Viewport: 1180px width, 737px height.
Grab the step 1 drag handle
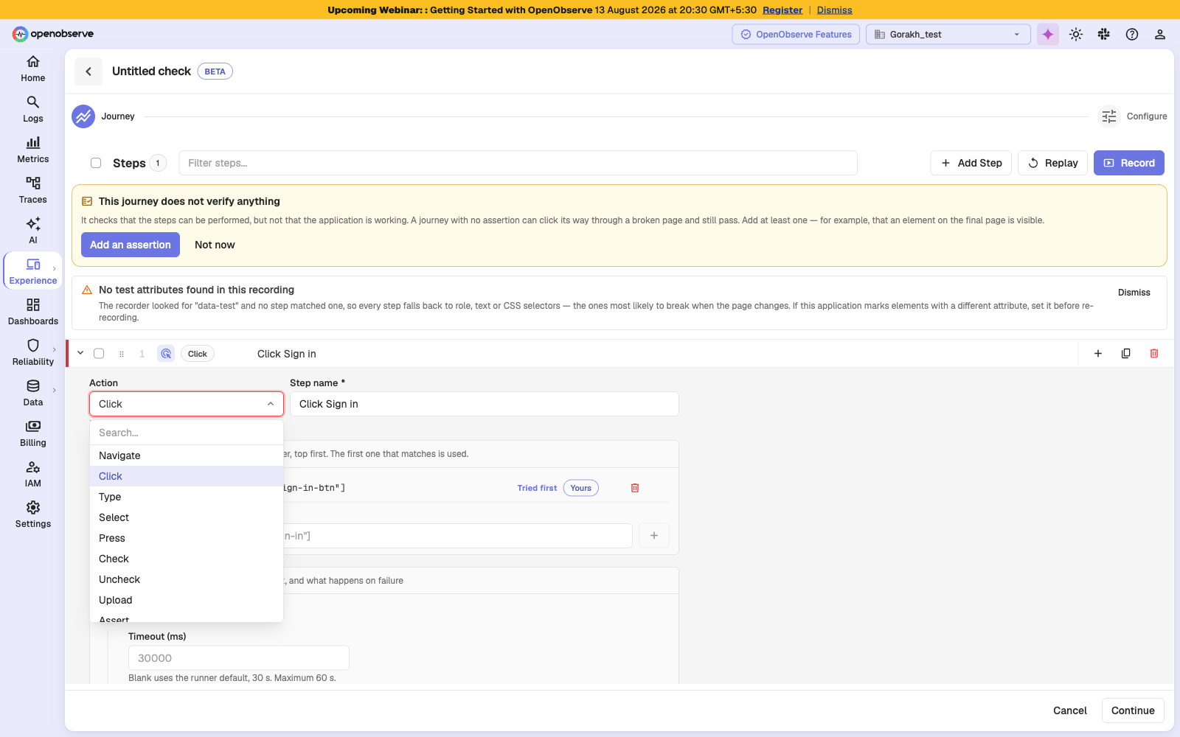click(x=122, y=354)
